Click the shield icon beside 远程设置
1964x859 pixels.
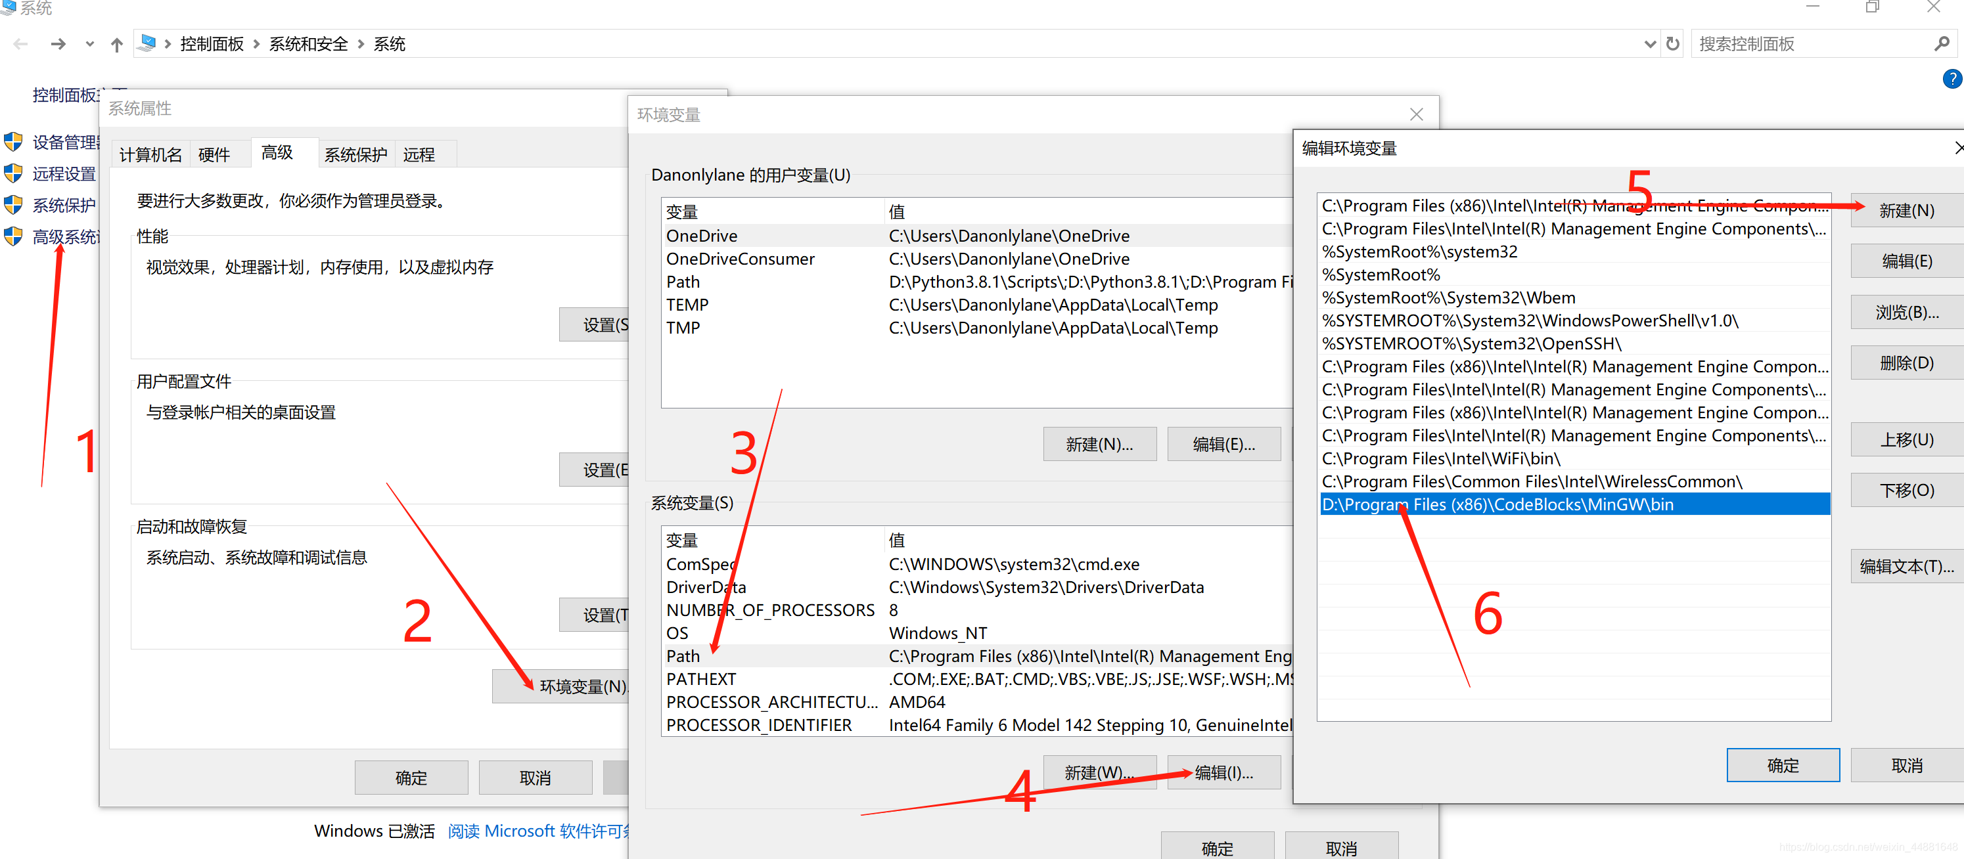point(13,174)
